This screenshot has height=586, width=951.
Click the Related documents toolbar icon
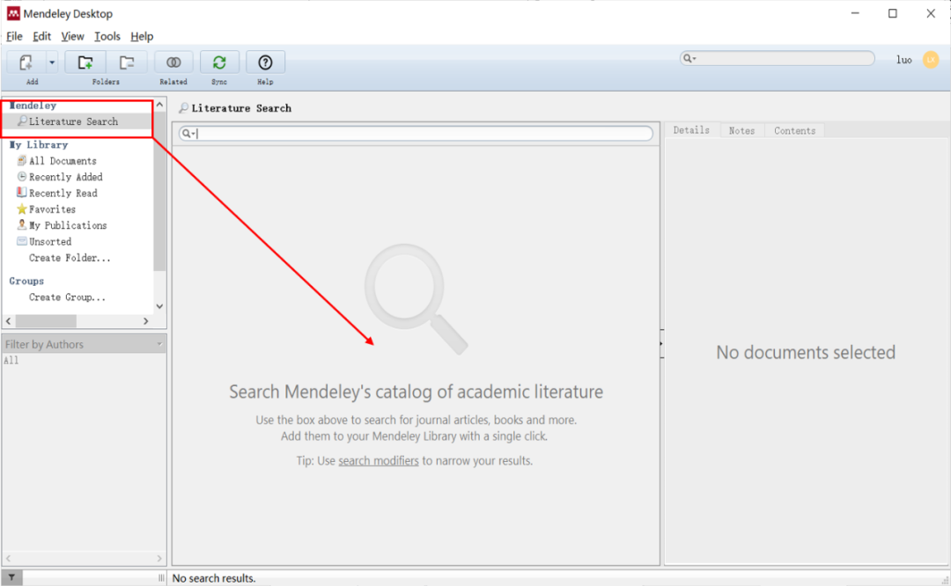(173, 62)
